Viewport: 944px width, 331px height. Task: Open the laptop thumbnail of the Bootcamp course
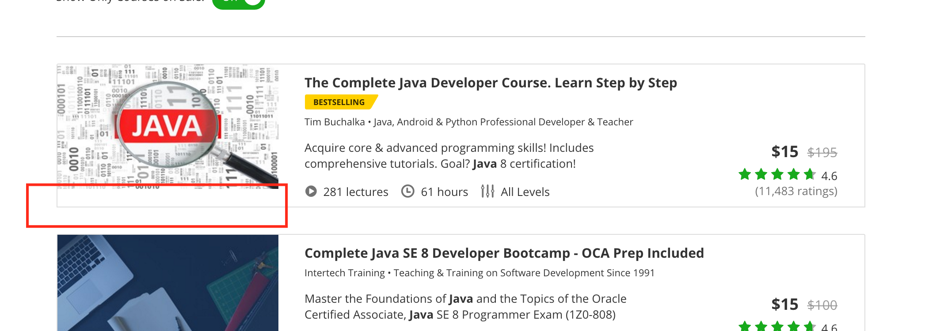tap(168, 282)
